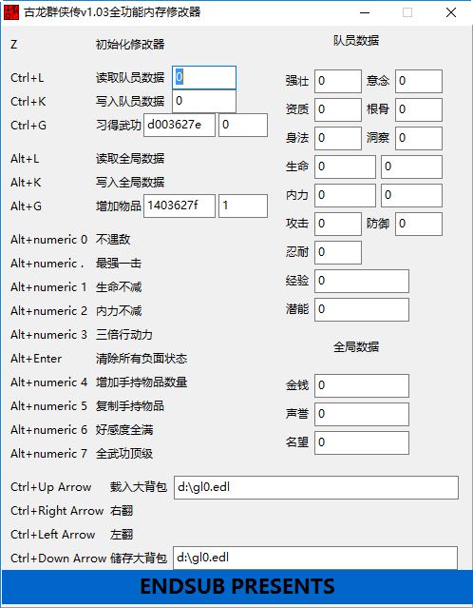Click the second 生命 value field
473x608 pixels.
coord(411,167)
